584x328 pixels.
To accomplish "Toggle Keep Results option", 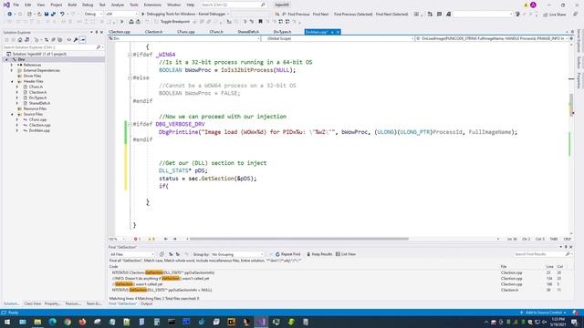I will 319,254.
